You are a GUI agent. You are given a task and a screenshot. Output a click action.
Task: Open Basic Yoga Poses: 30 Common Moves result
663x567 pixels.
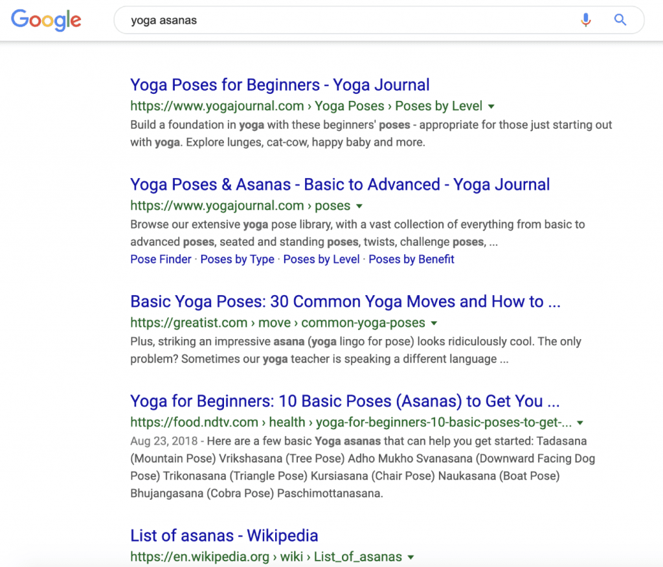tap(345, 302)
